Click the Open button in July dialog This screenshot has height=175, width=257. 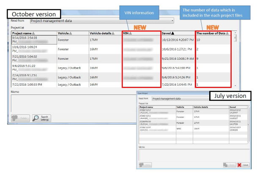click(x=227, y=167)
